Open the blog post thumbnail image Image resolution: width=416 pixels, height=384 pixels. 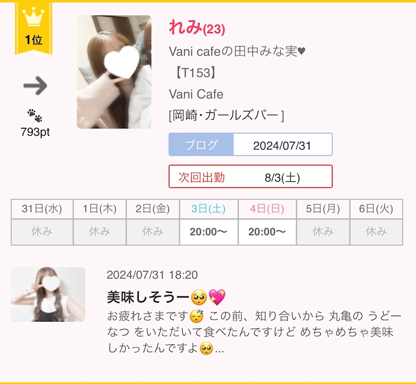[48, 294]
